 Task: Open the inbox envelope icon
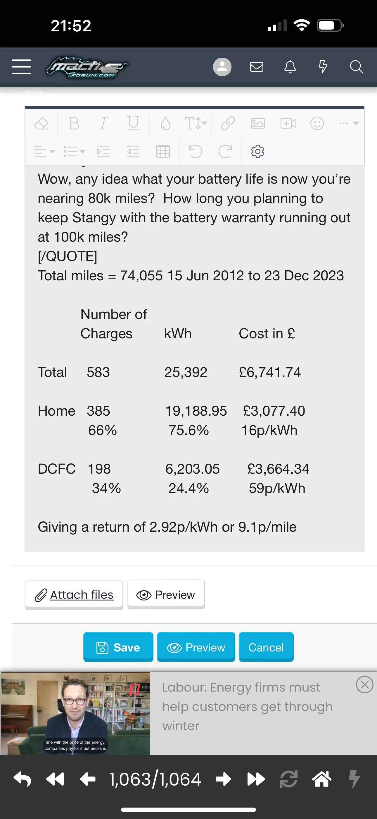click(x=256, y=67)
